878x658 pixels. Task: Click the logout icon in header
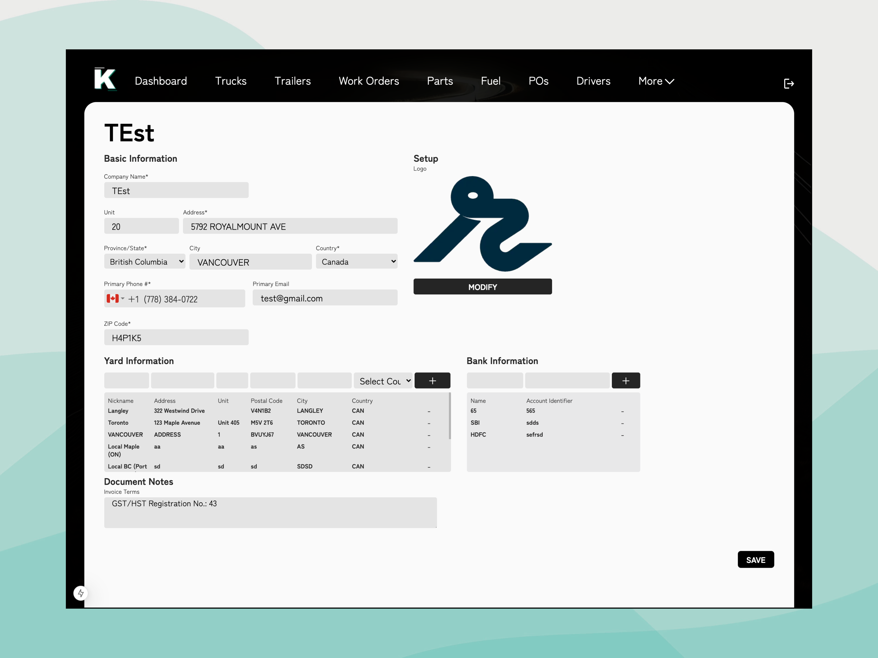(789, 84)
